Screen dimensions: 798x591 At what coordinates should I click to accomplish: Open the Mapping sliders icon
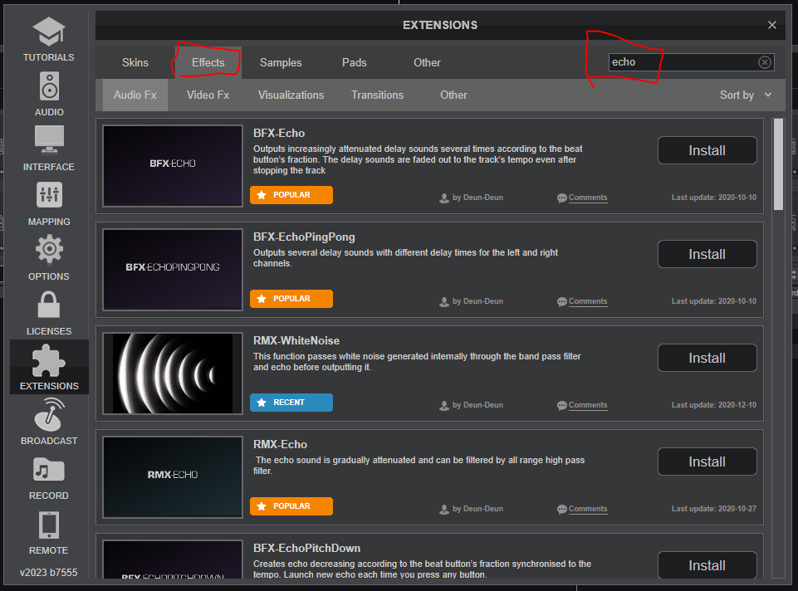tap(49, 195)
